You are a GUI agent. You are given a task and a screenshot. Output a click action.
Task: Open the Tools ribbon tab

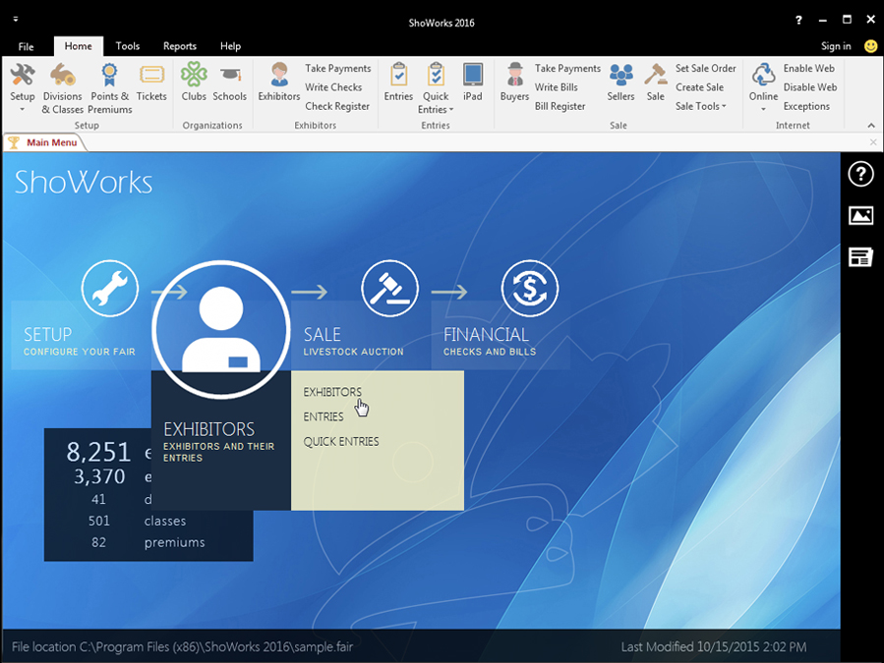click(127, 45)
